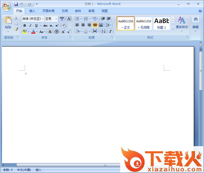This screenshot has width=204, height=173.
Task: Apply strikethrough formatting
Action: pos(45,26)
